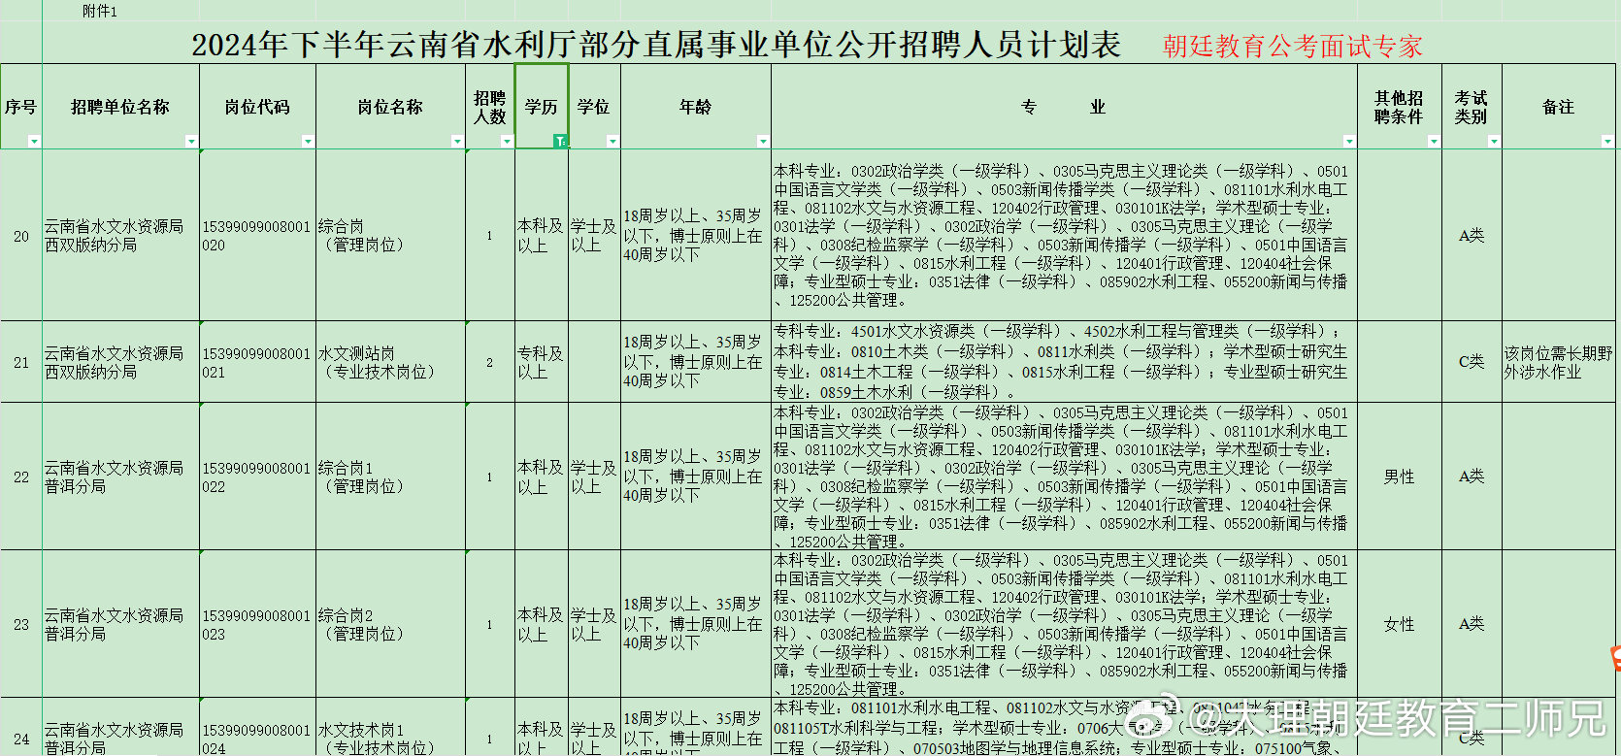
Task: Click the A类 exam type cell in row 23
Action: [1472, 624]
